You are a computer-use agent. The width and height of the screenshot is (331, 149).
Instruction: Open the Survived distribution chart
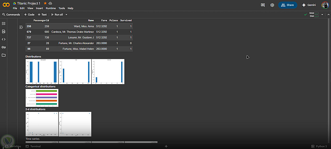pyautogui.click(x=108, y=72)
